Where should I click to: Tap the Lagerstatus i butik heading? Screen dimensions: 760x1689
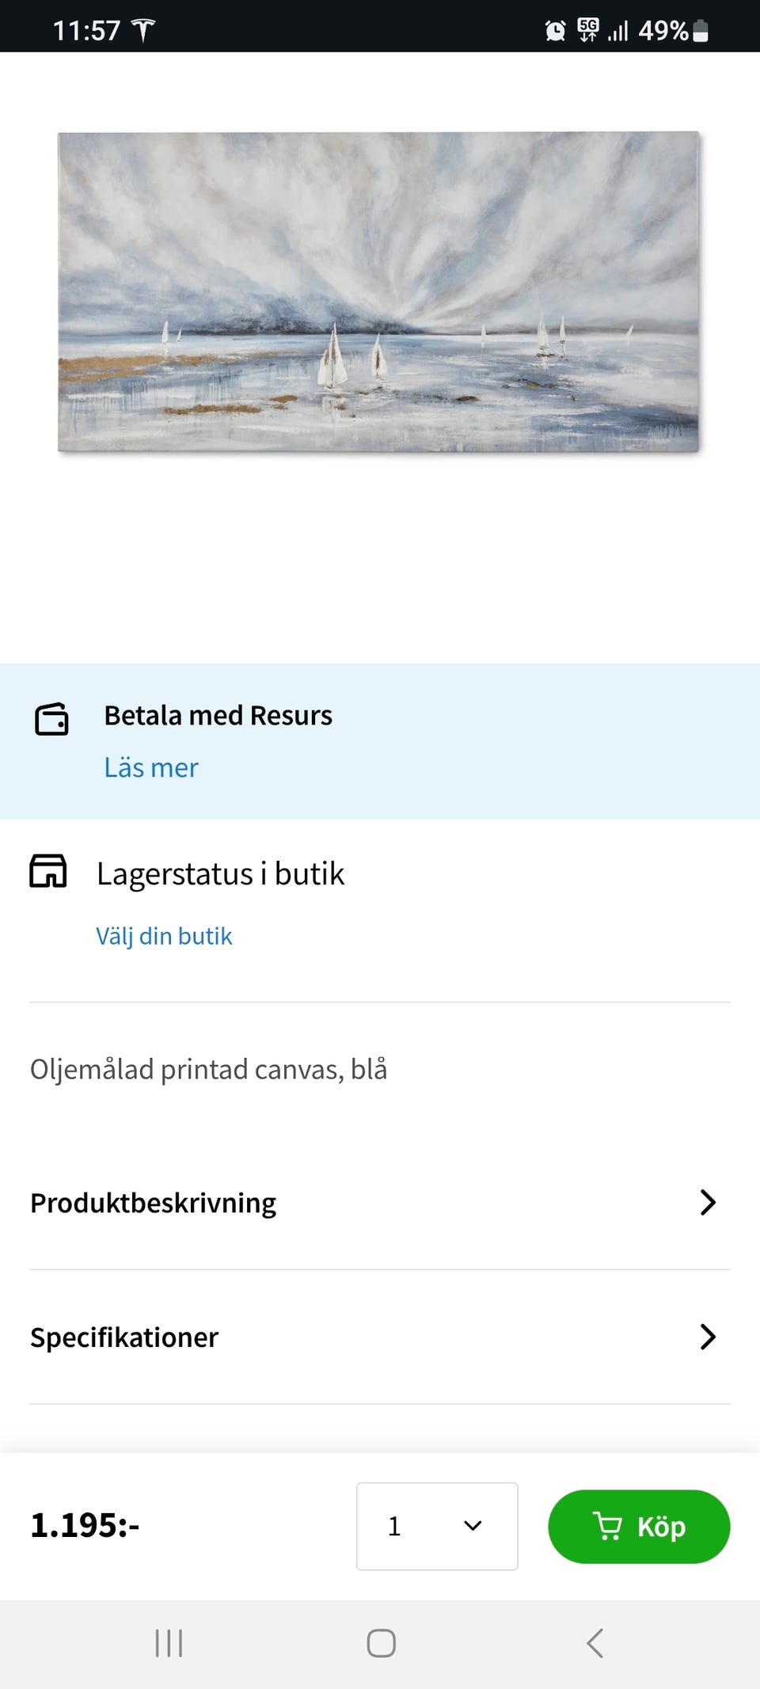(x=220, y=873)
